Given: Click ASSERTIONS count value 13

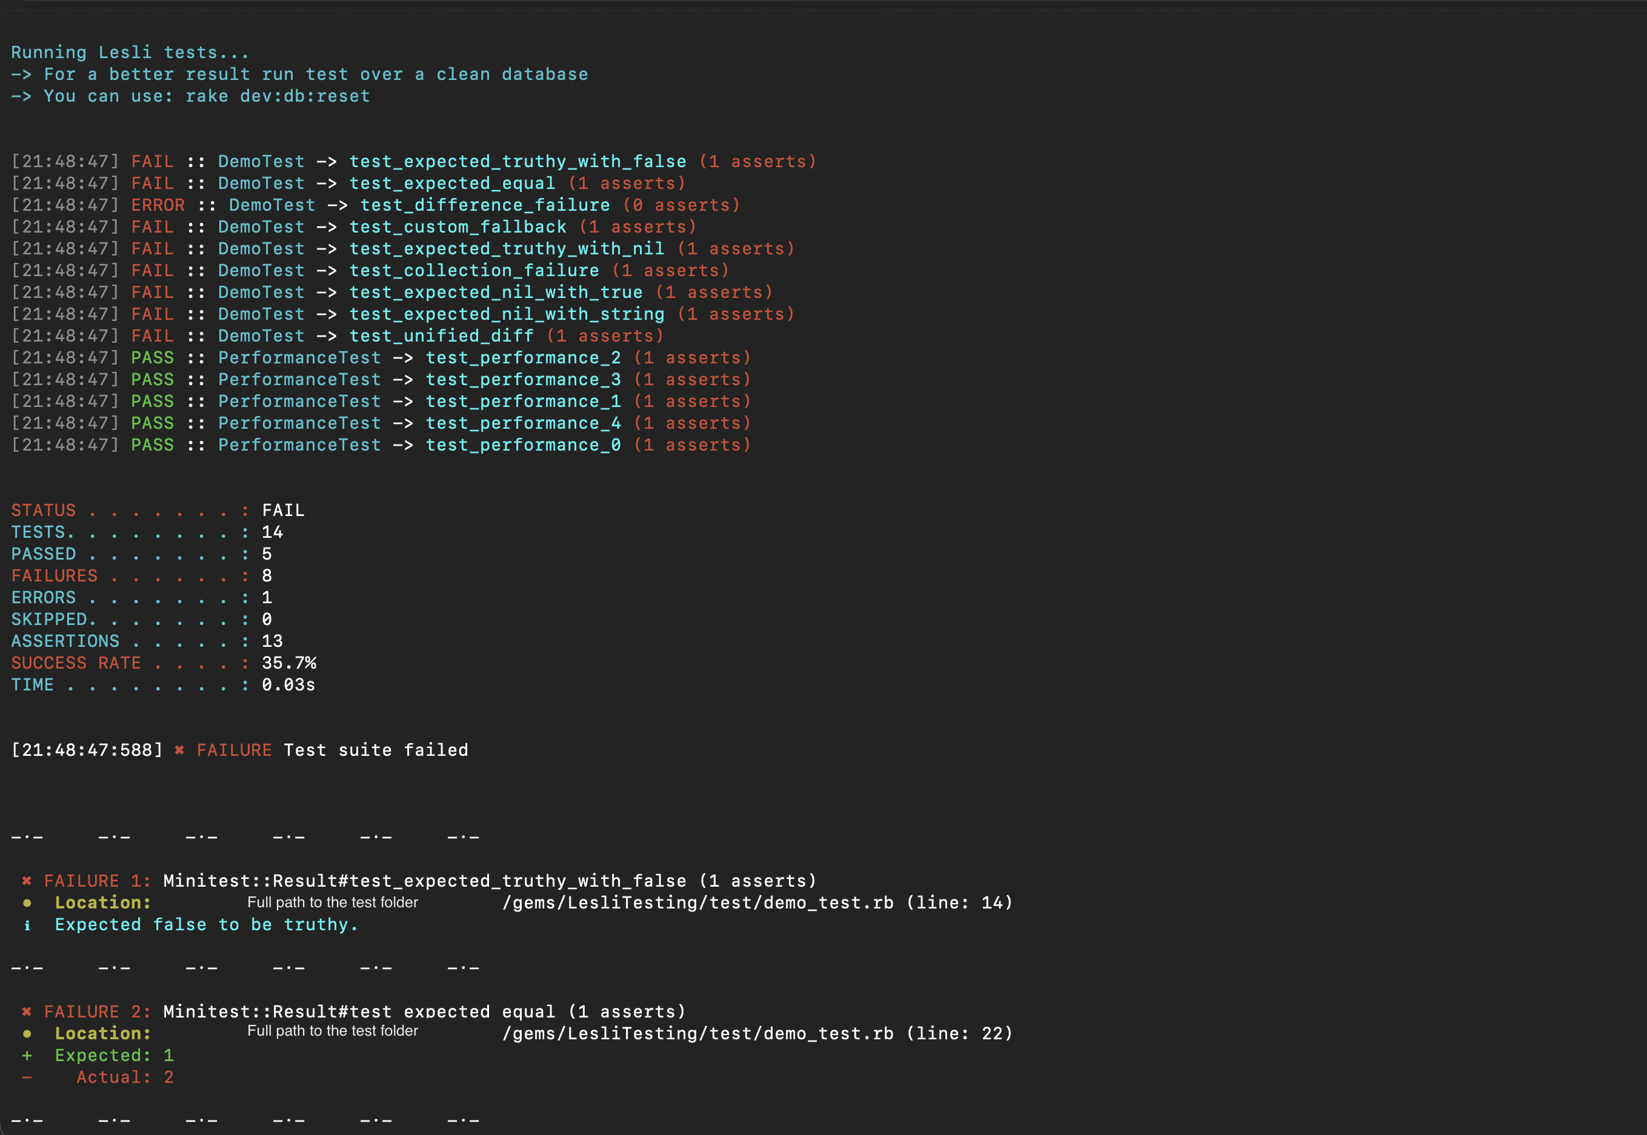Looking at the screenshot, I should [273, 641].
